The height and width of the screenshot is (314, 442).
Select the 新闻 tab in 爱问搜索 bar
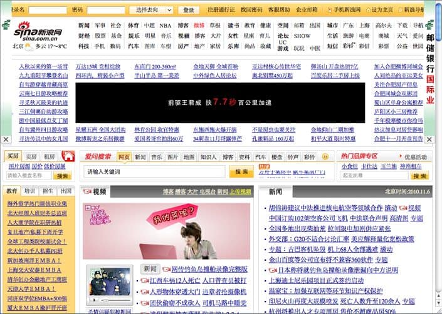pos(140,157)
